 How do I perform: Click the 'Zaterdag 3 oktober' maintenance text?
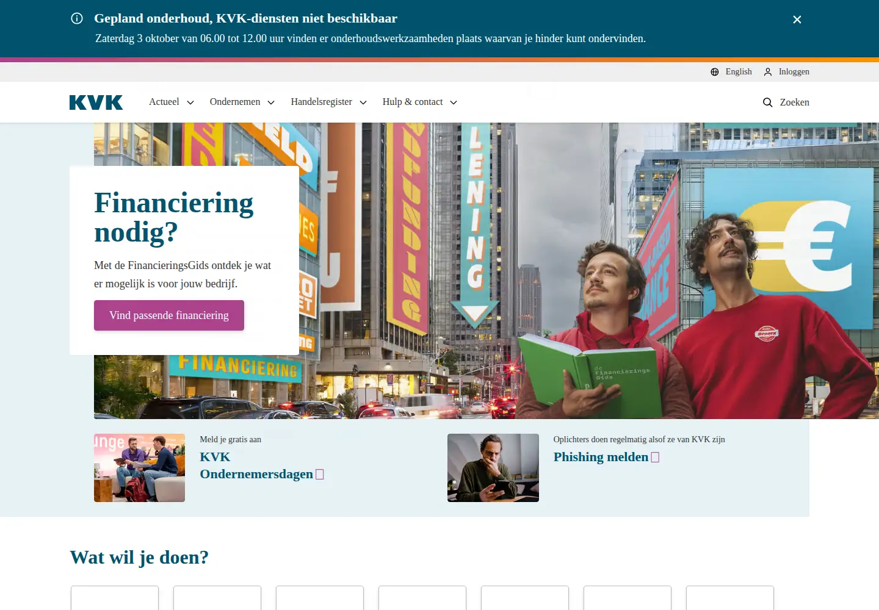(x=371, y=38)
